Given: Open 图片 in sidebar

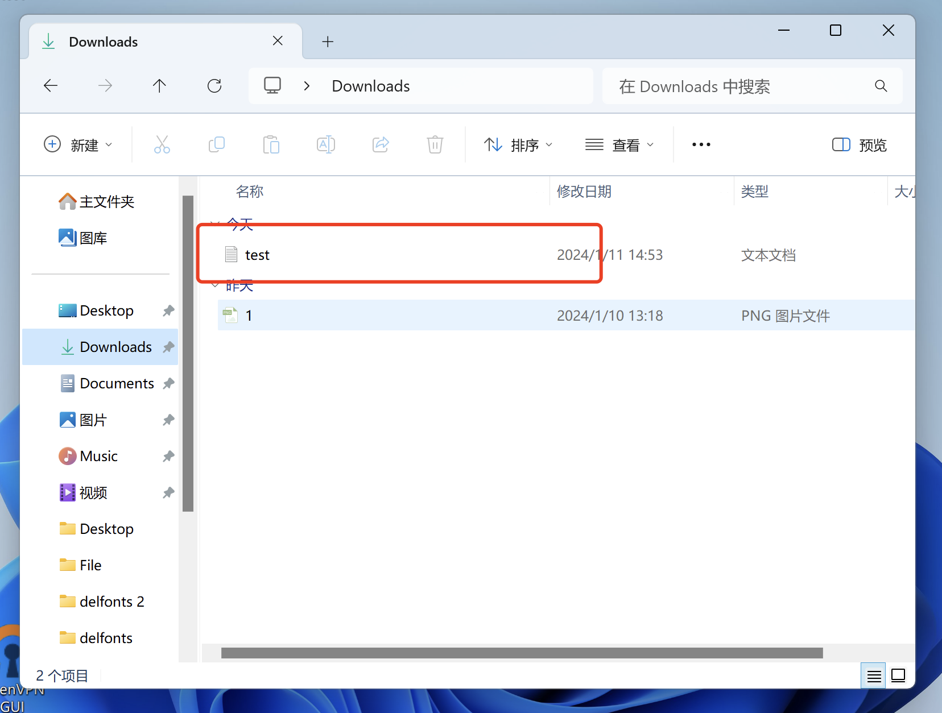Looking at the screenshot, I should coord(83,420).
